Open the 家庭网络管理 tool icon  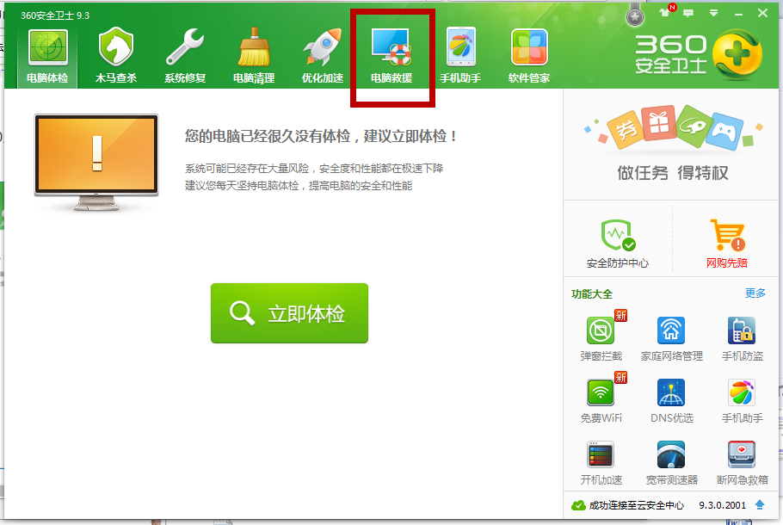(671, 330)
